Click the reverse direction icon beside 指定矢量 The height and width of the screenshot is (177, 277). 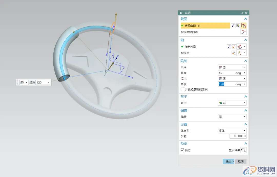click(229, 47)
